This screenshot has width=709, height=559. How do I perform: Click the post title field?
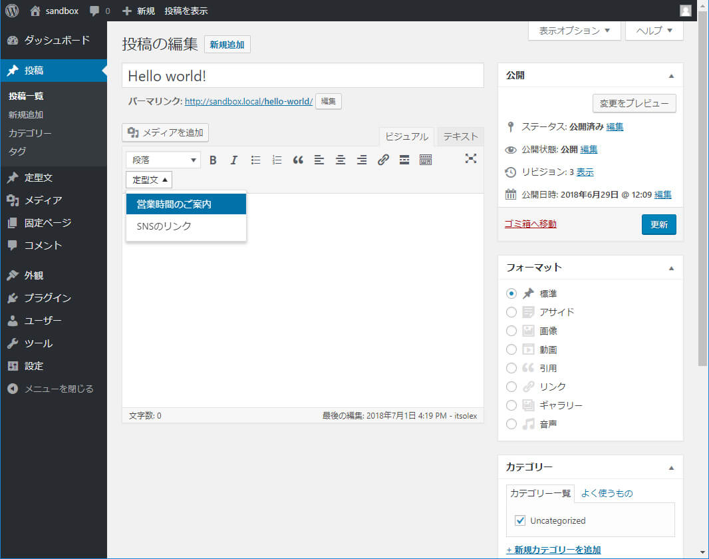click(303, 75)
